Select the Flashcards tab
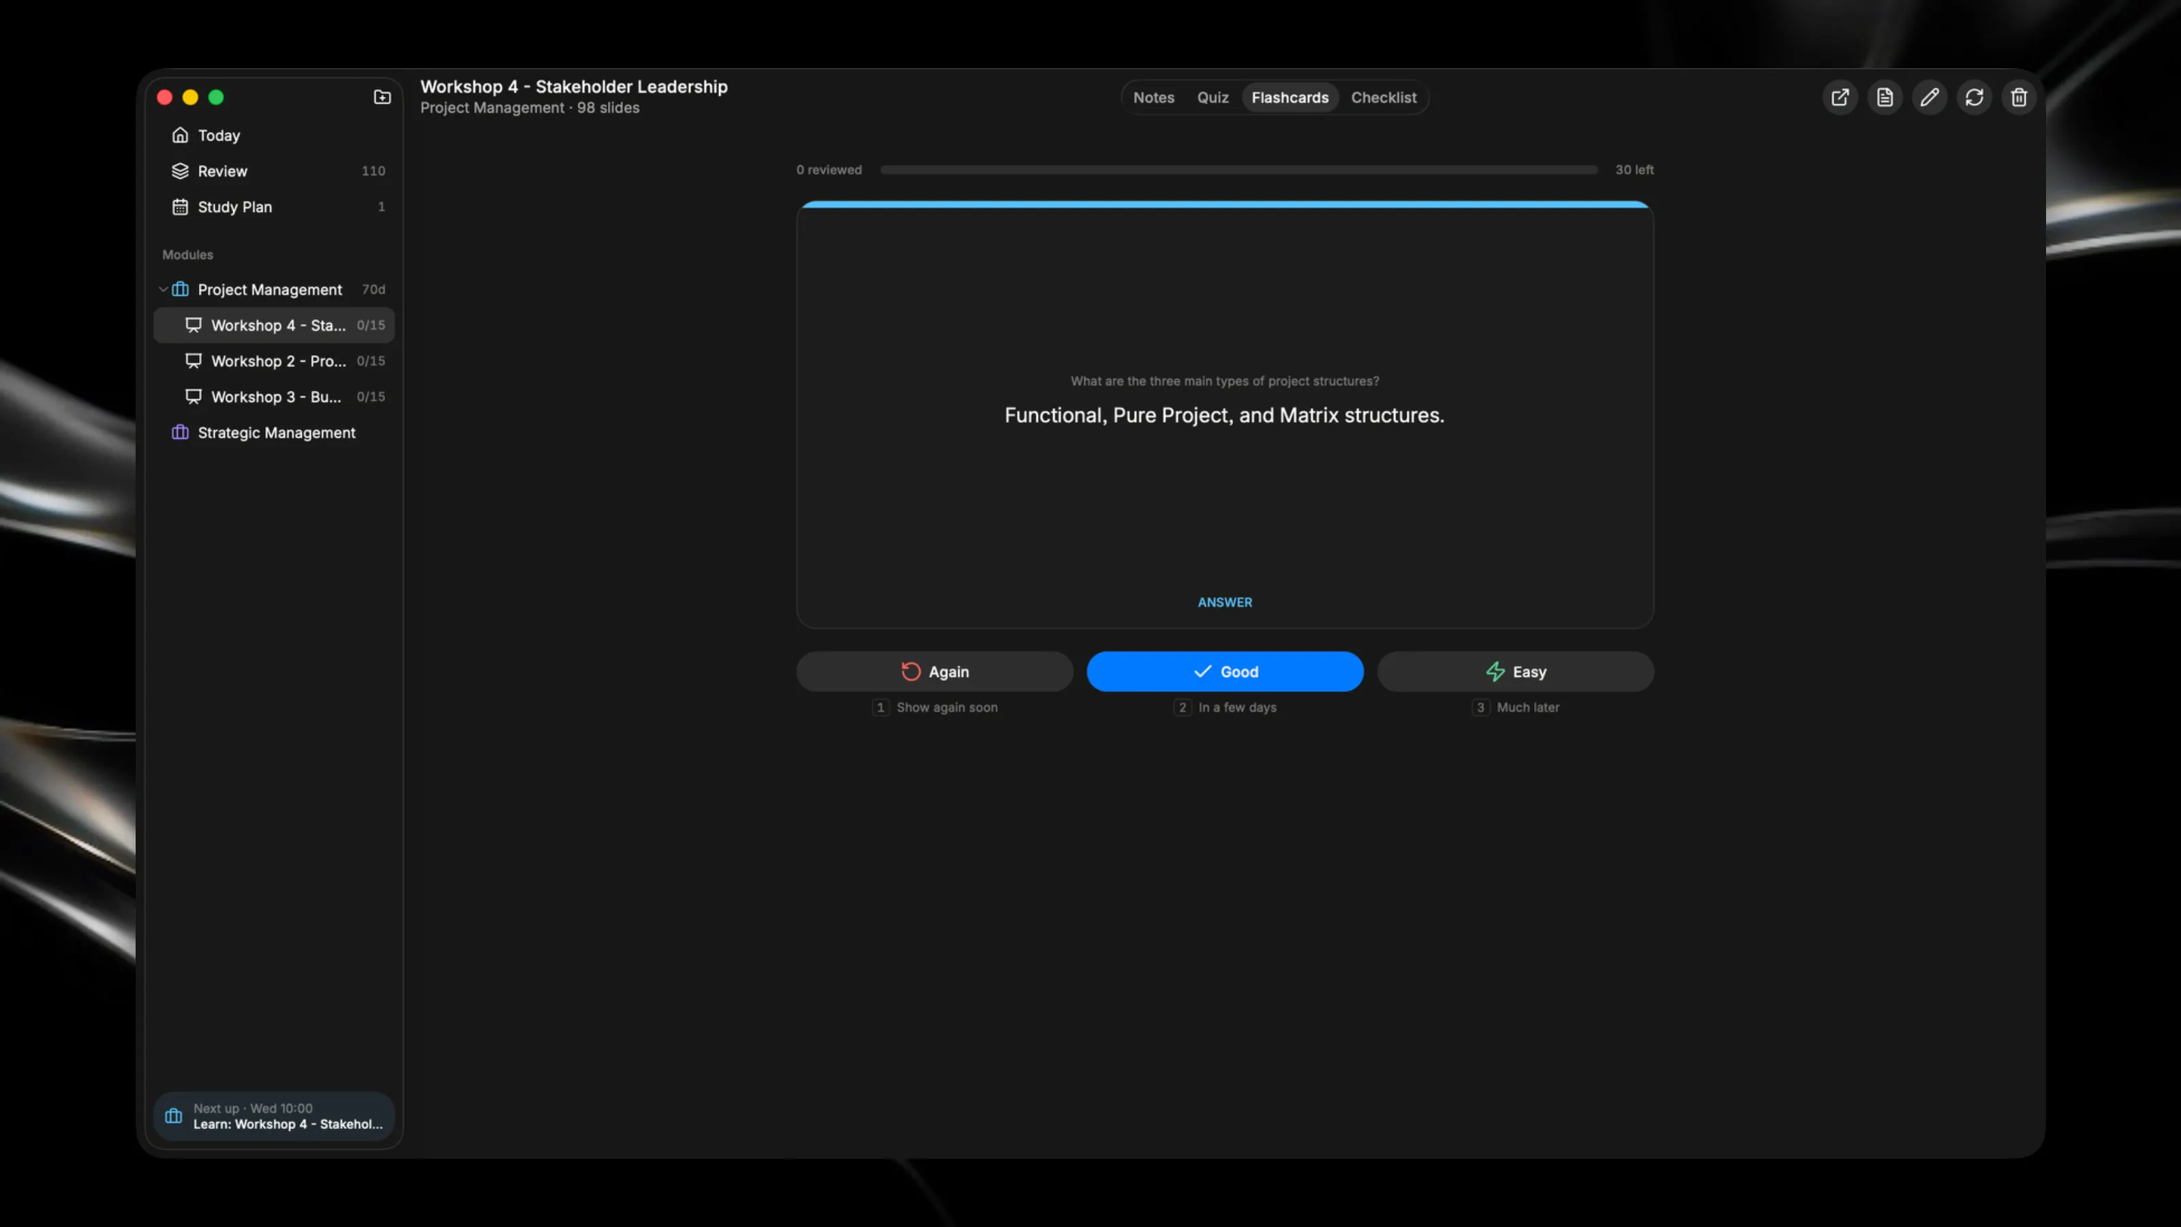The width and height of the screenshot is (2181, 1227). pyautogui.click(x=1290, y=97)
